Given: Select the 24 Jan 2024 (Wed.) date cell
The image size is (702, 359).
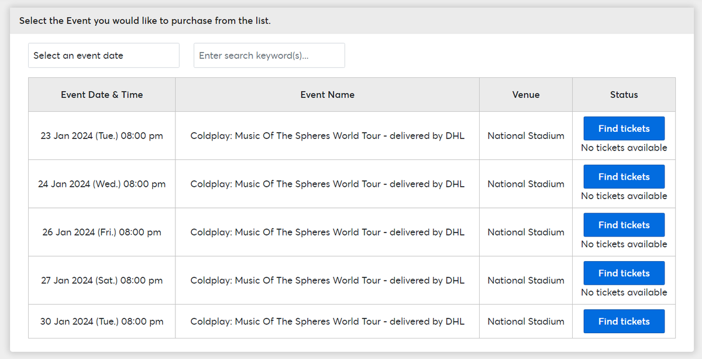Looking at the screenshot, I should 102,184.
